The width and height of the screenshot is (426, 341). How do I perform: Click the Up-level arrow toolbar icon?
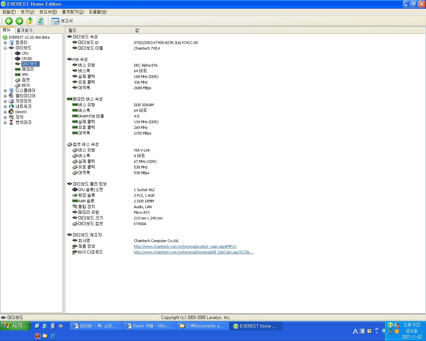[x=30, y=21]
